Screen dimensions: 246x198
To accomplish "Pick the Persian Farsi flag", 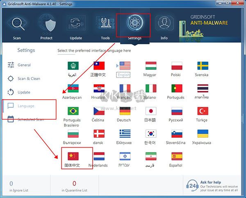I will tap(151, 156).
